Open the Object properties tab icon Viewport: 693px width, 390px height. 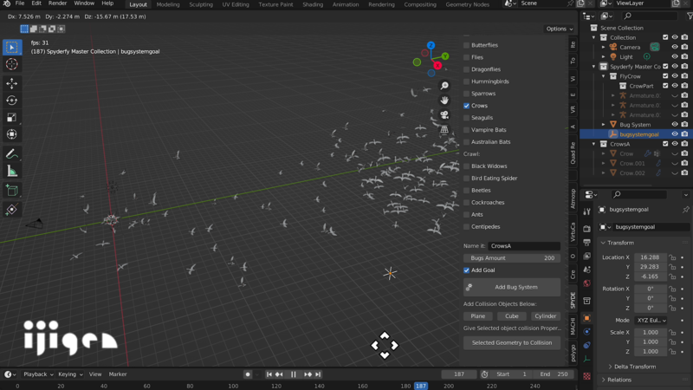coord(587,318)
